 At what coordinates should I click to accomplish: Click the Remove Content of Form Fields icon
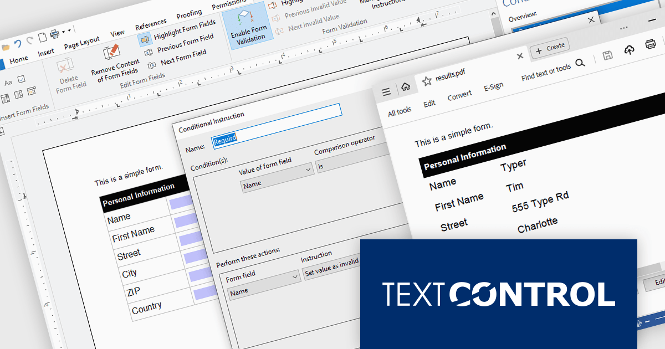pos(111,52)
